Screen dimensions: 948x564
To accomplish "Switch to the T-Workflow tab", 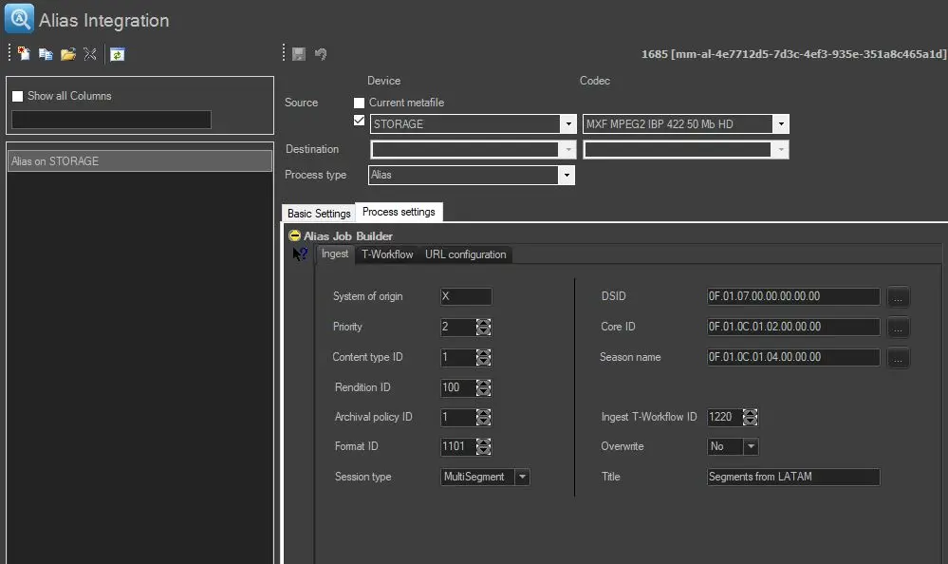I will [x=387, y=254].
